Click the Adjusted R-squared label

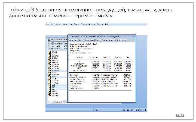[x=78, y=77]
